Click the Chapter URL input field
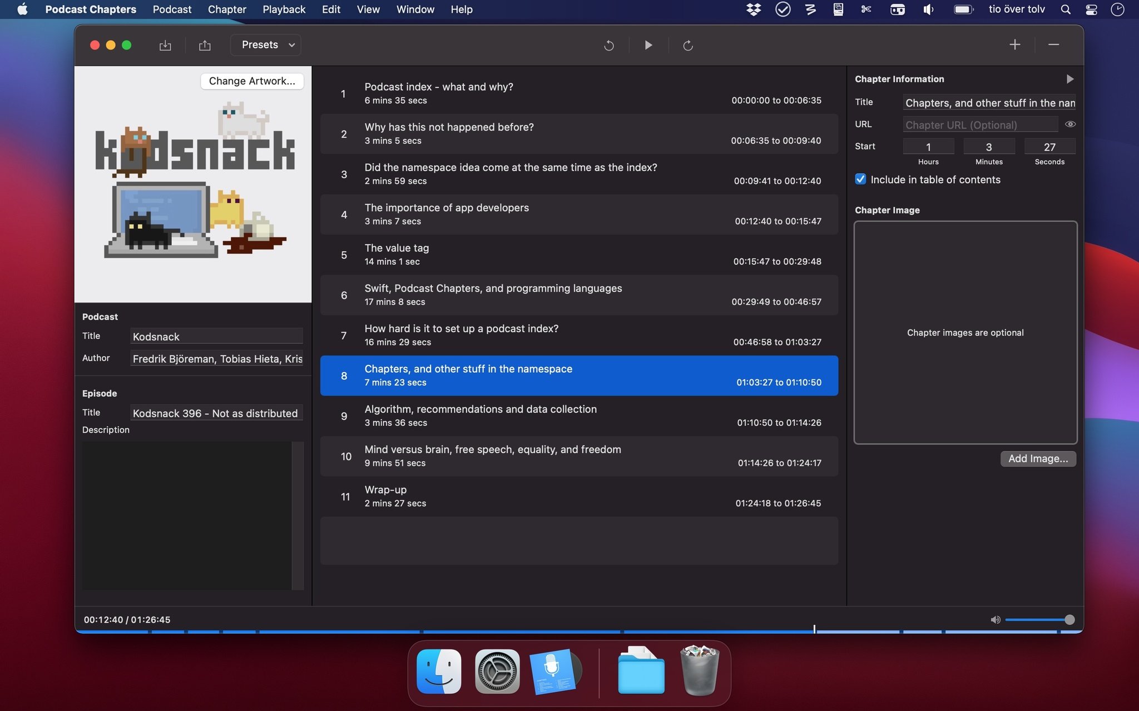Screen dimensions: 1139x711 (x=980, y=125)
